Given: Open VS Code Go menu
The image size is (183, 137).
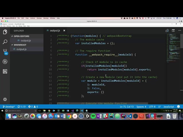Looking at the screenshot, I should pyautogui.click(x=17, y=26).
